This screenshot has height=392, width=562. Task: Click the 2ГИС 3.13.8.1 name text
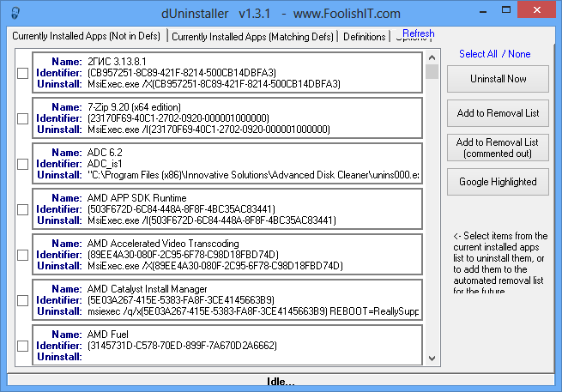[117, 62]
